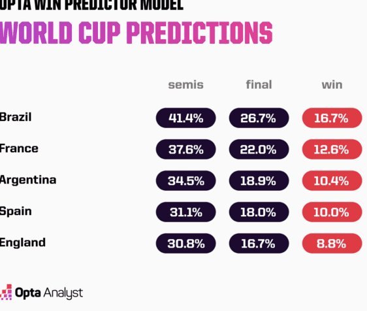Select the Brazil row label

[x=16, y=117]
